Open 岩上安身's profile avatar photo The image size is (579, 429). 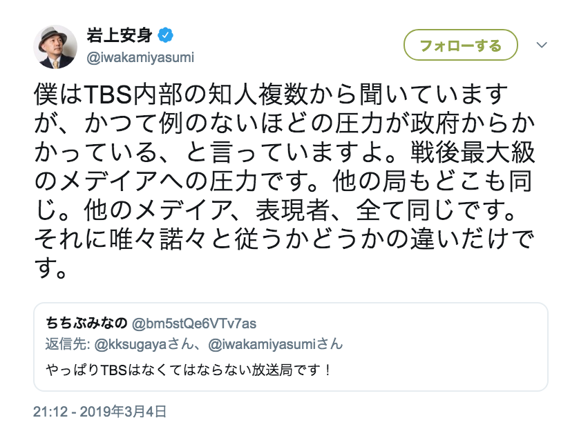[x=55, y=46]
